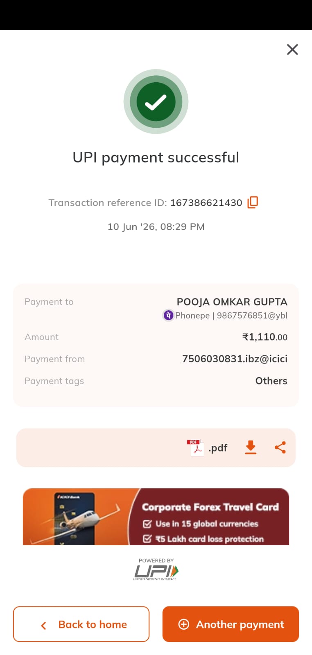Select the Others payment tag
Viewport: 312px width, 655px height.
pos(271,381)
